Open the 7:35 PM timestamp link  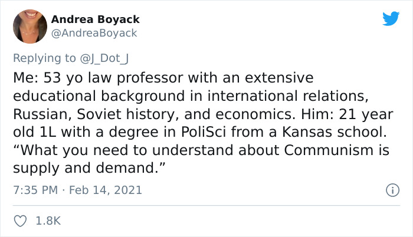35,190
